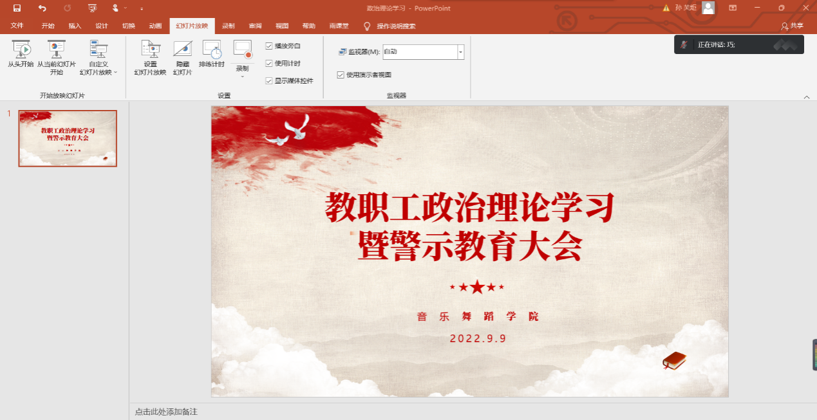This screenshot has width=817, height=420.
Task: Toggle the 显示媒体控件 checkbox
Action: point(269,80)
